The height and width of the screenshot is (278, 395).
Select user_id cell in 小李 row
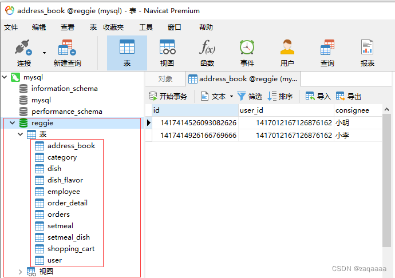[286, 136]
